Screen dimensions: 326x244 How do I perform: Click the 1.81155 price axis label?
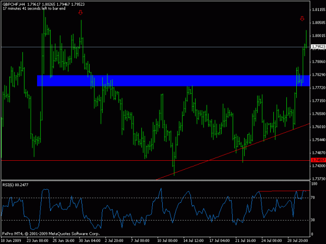pos(319,10)
